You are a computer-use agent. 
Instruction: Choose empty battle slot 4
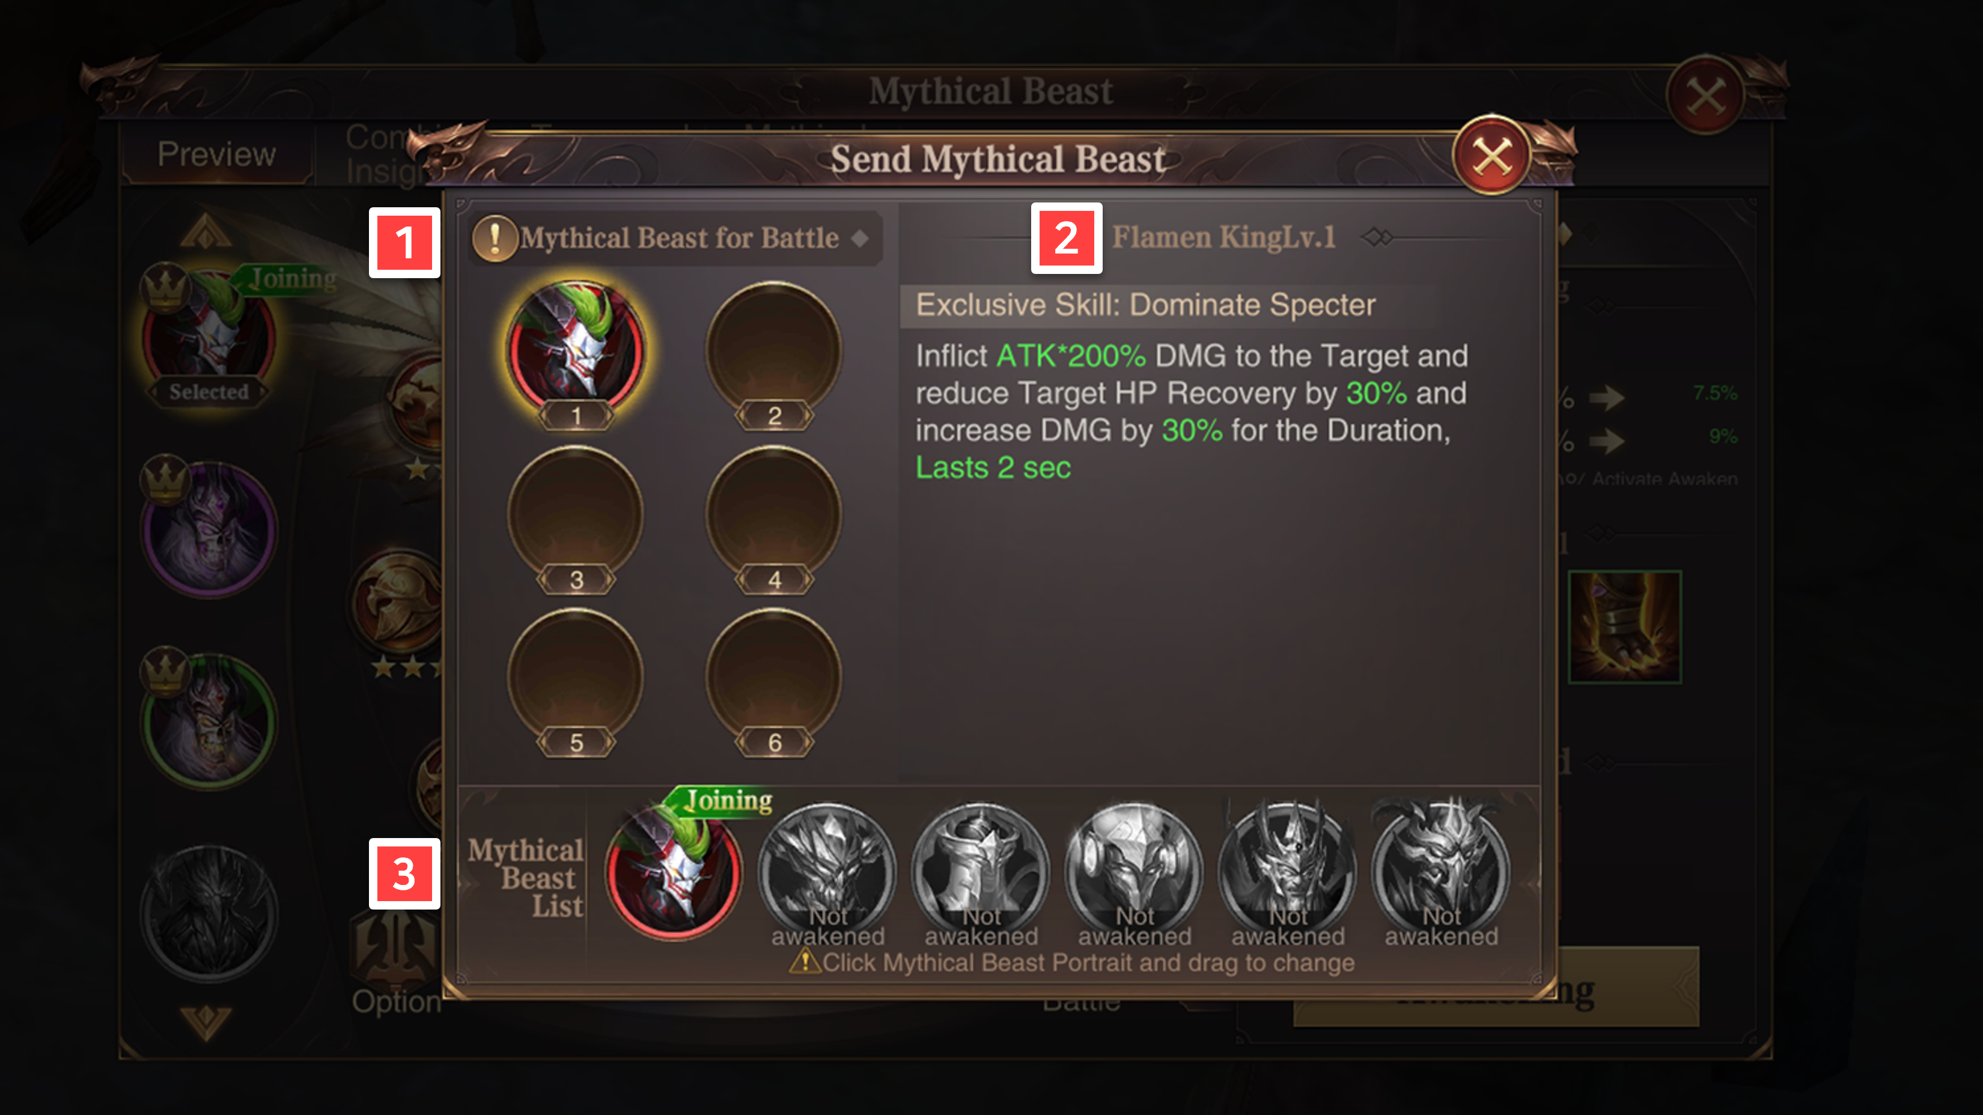[x=773, y=515]
